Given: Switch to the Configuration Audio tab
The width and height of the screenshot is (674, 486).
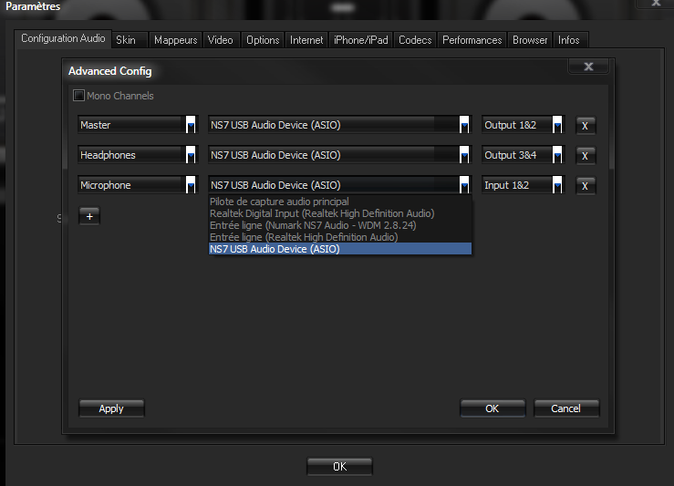Looking at the screenshot, I should [x=63, y=38].
